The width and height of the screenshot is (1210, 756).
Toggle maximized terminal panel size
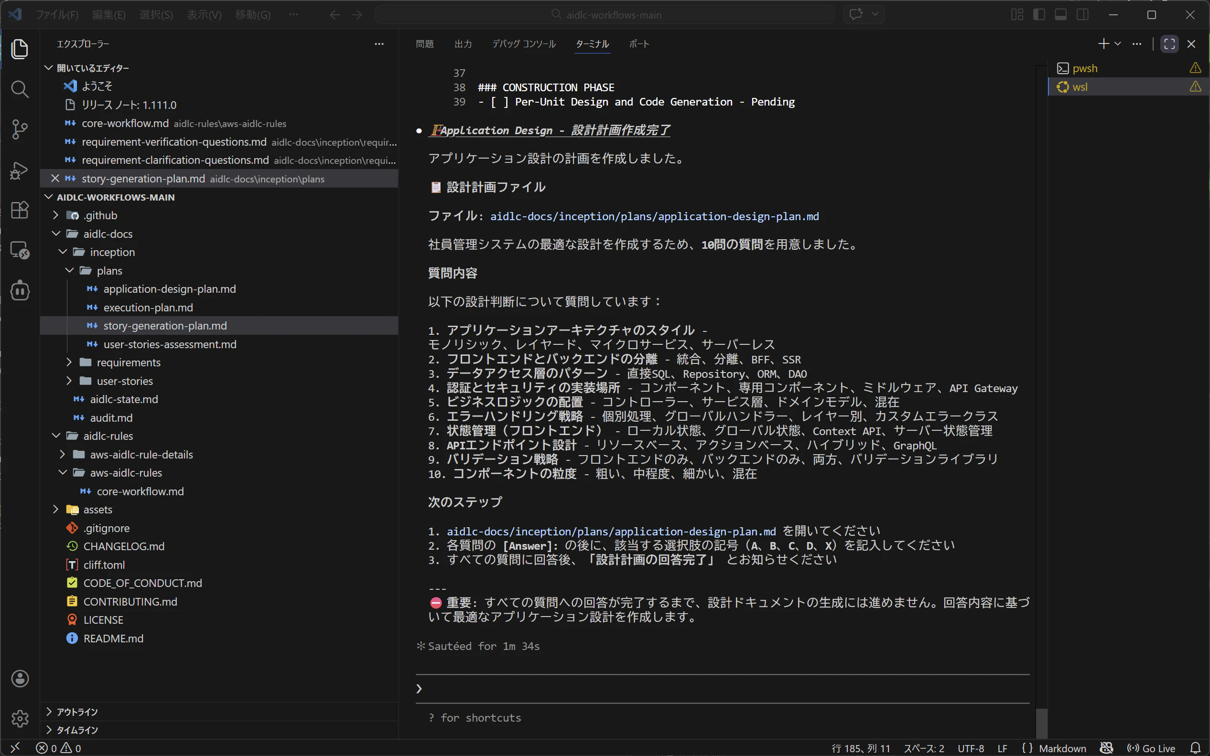click(x=1169, y=44)
